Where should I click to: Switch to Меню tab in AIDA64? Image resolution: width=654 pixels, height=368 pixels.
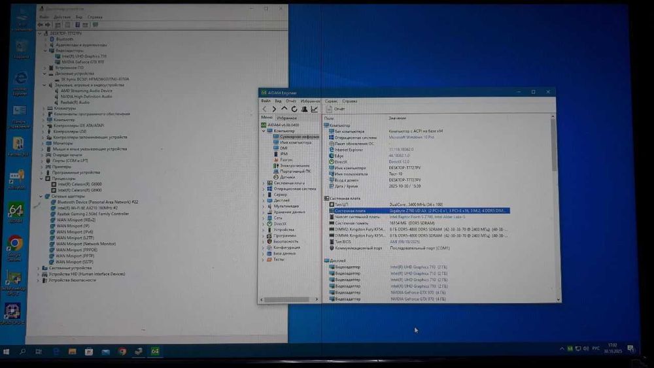[267, 118]
